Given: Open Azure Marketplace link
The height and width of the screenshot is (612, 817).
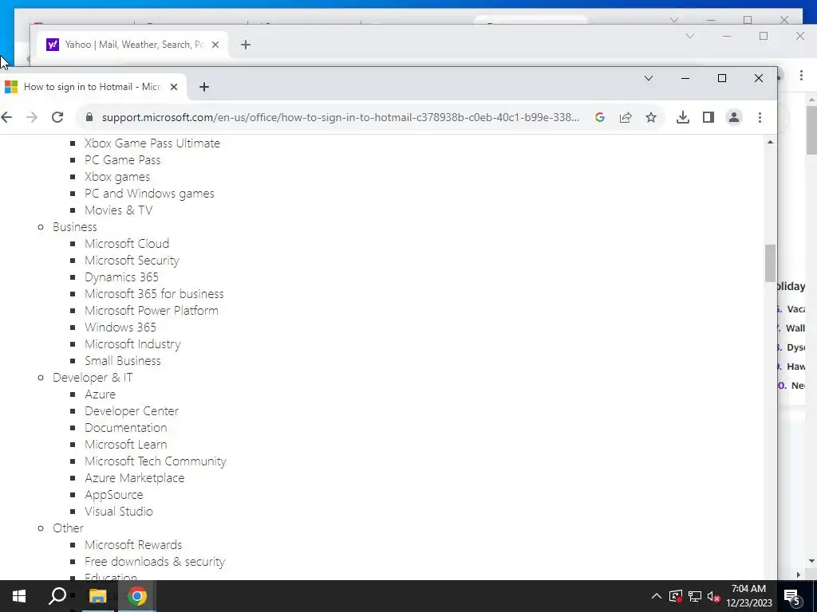Looking at the screenshot, I should coord(134,478).
